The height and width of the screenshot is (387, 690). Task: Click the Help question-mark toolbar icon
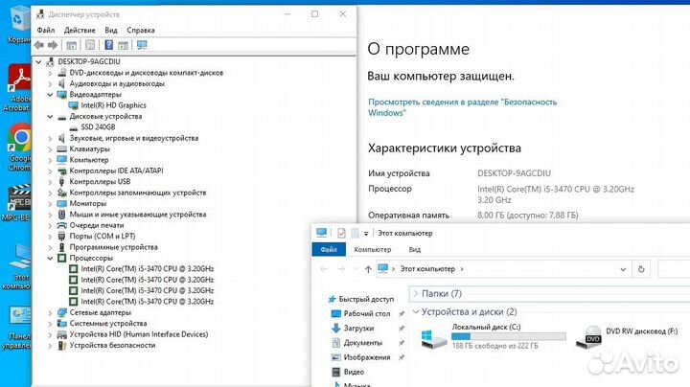(108, 45)
